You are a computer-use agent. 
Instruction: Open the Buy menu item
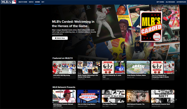point(43,2)
